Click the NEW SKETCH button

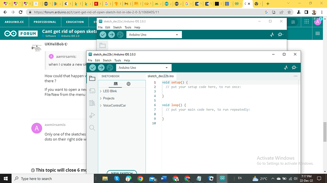pos(122,173)
